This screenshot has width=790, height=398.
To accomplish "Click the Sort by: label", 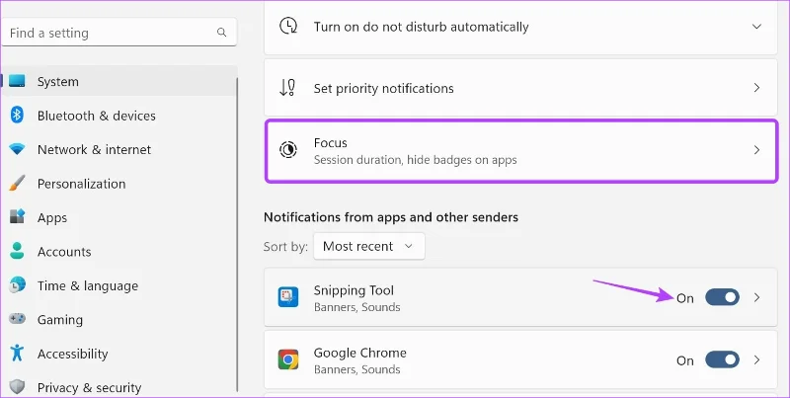I will 285,246.
